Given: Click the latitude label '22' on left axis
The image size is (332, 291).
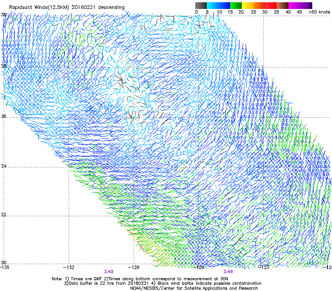Looking at the screenshot, I should point(4,214).
